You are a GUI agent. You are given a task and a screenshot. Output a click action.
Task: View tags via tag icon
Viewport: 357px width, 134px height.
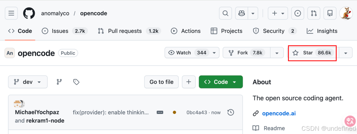(76, 82)
